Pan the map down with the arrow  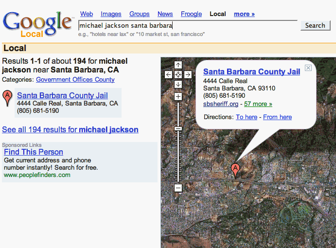click(x=178, y=84)
